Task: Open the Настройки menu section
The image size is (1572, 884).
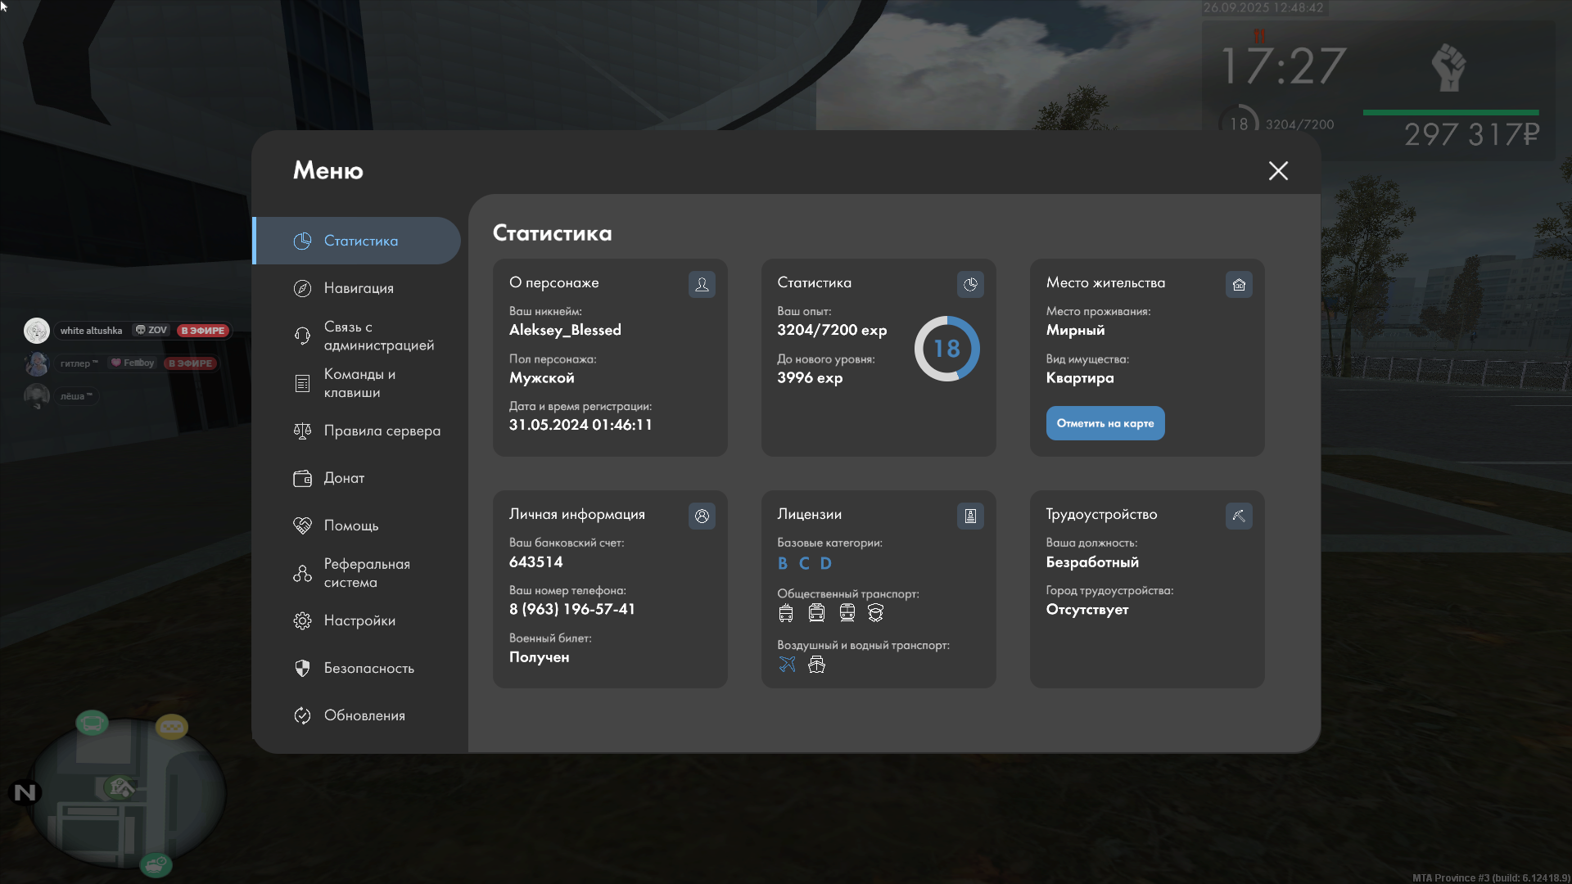Action: tap(359, 620)
